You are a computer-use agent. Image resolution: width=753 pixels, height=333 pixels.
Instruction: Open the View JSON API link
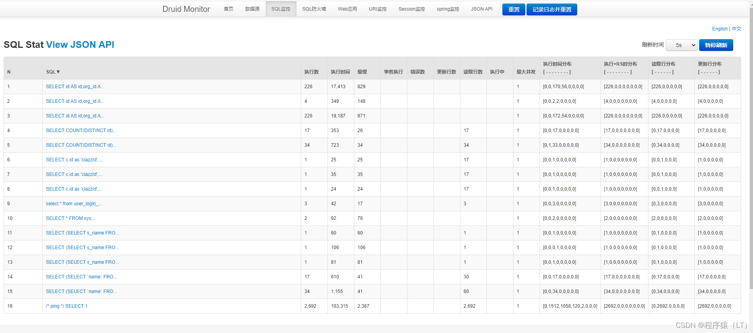click(x=80, y=45)
